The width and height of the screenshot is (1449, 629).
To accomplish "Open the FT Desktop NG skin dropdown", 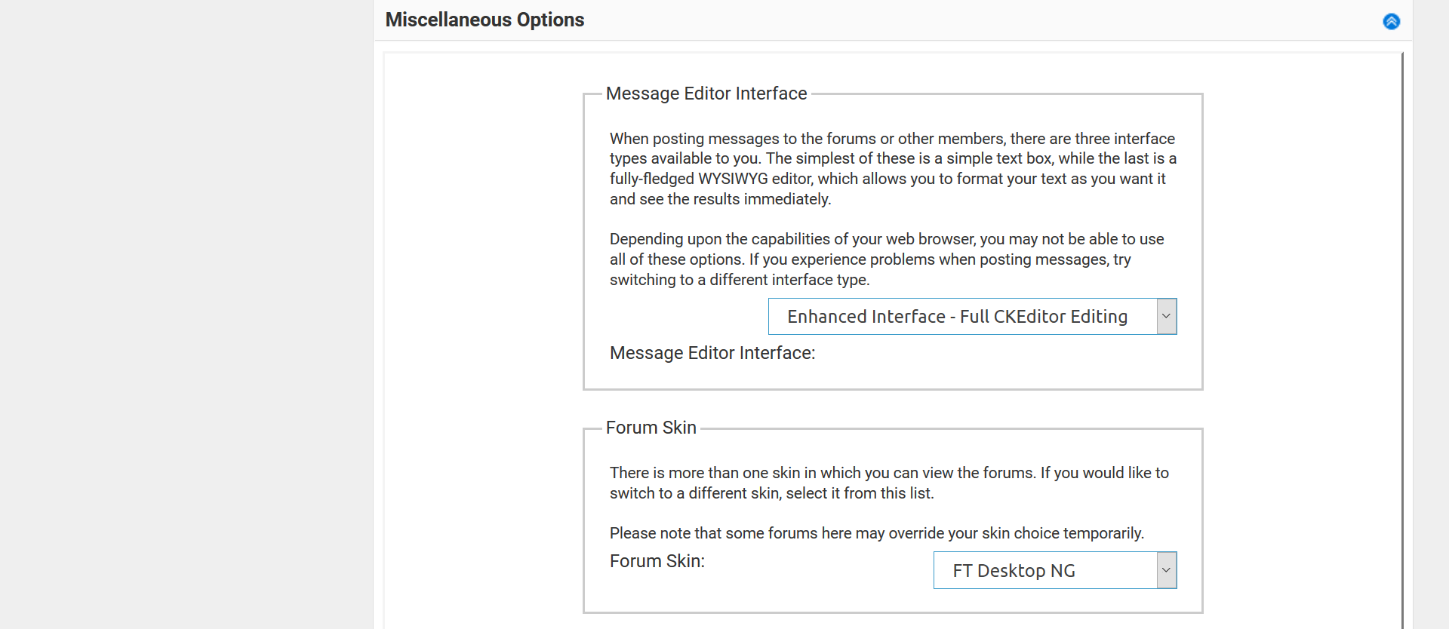I will (x=1055, y=570).
